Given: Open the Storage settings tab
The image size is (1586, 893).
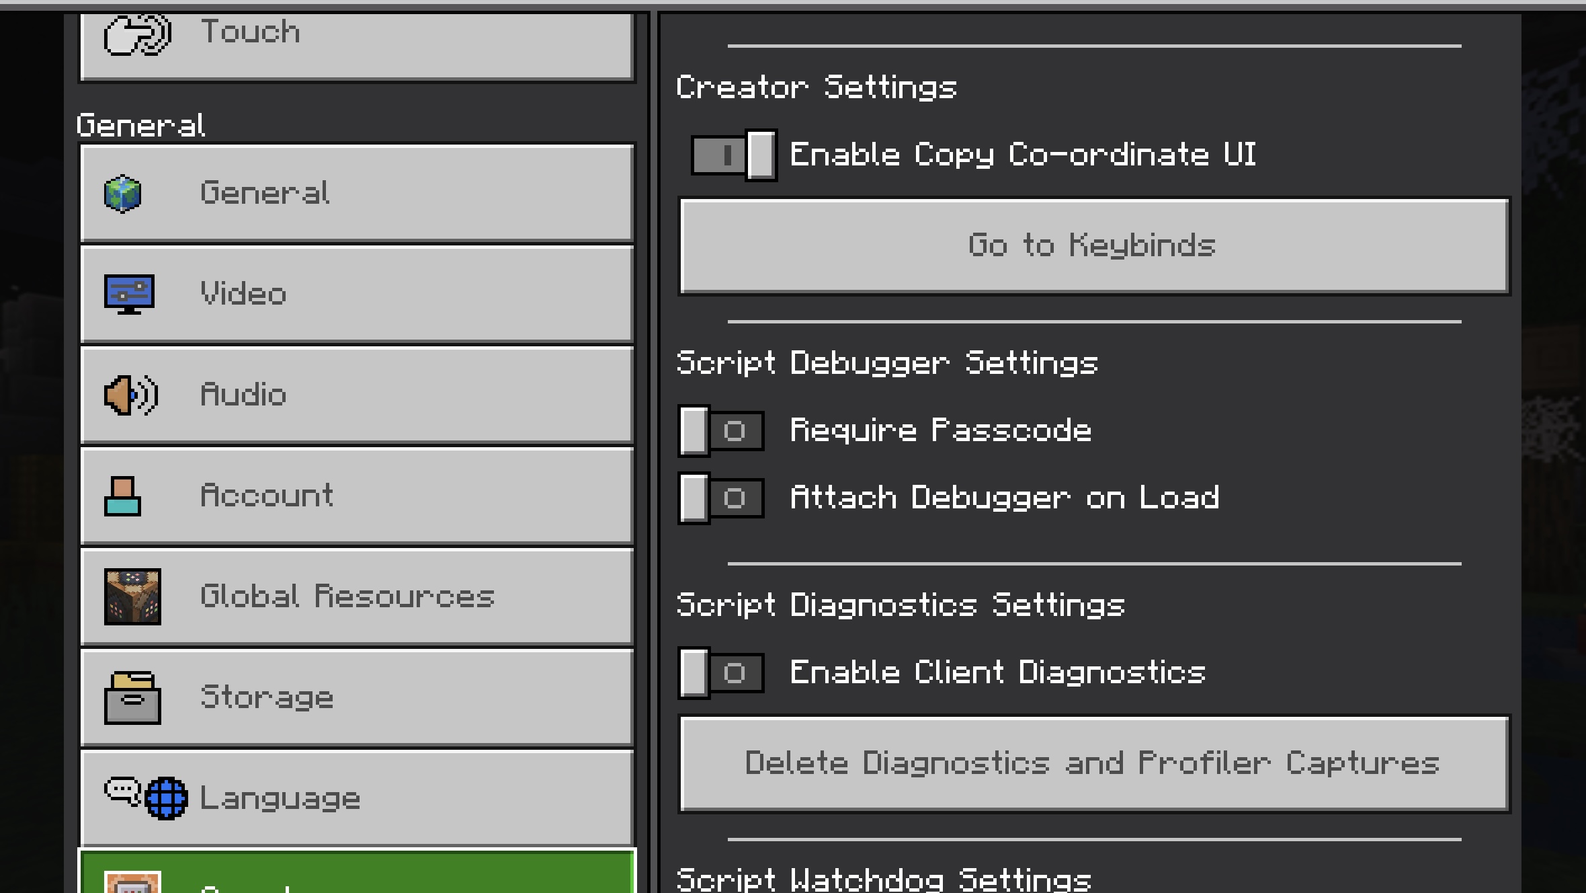Looking at the screenshot, I should point(357,697).
